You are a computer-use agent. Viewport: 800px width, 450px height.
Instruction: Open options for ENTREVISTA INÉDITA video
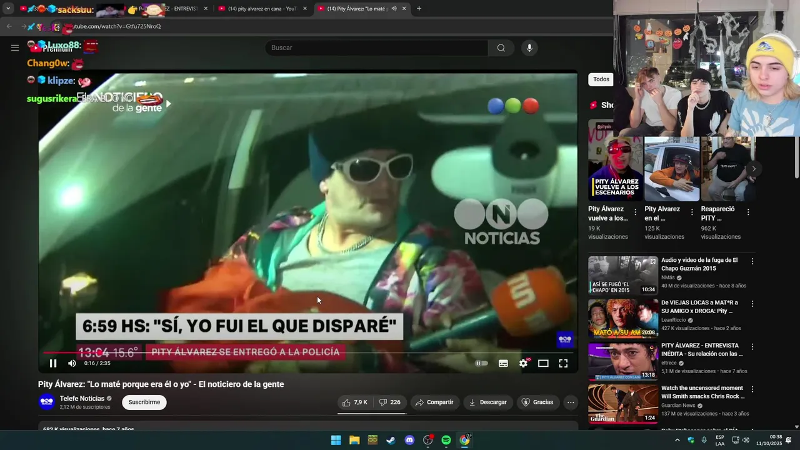752,346
